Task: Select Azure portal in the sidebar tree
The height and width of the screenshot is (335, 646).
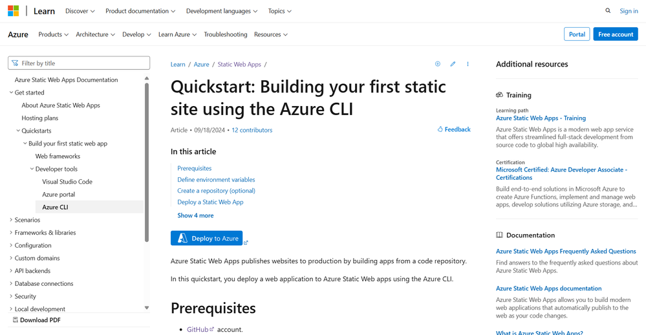Action: 59,195
